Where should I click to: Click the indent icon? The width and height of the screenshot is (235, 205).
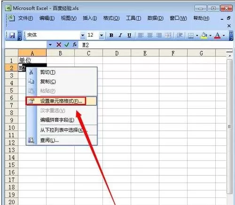pos(180,35)
